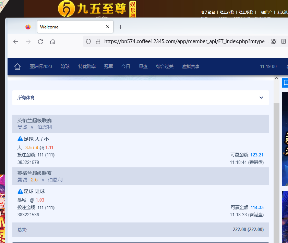Click warning icon next to 足球 大 / 小

[20, 139]
